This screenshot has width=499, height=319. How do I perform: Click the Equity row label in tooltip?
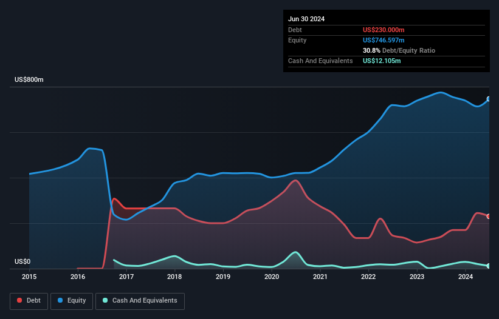297,40
